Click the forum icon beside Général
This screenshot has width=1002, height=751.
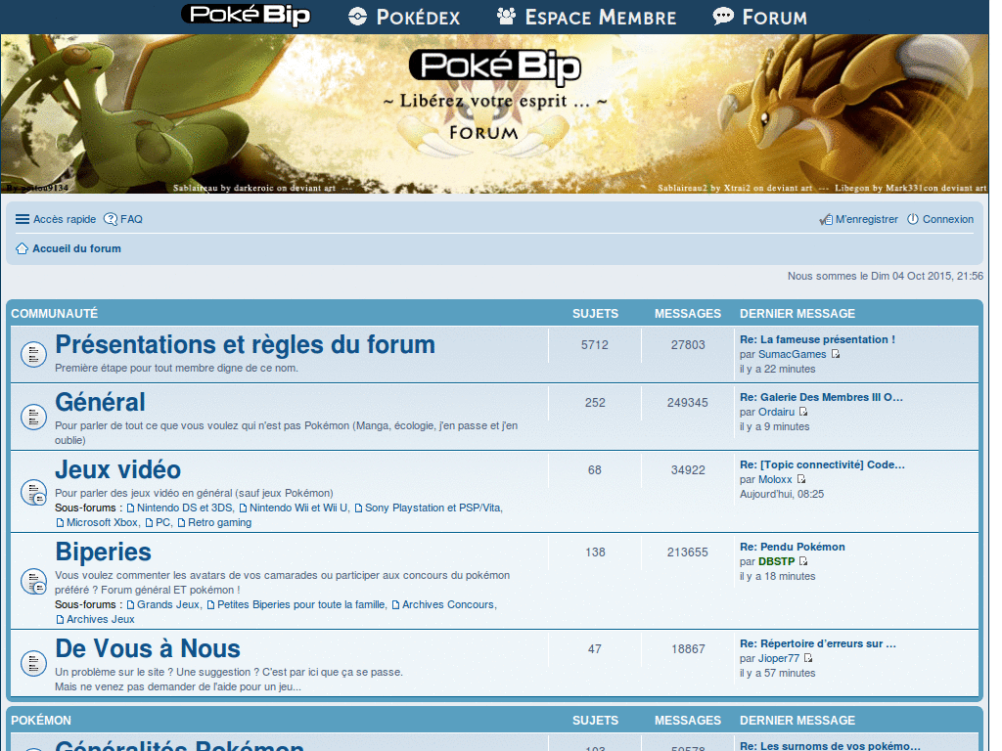[x=33, y=416]
